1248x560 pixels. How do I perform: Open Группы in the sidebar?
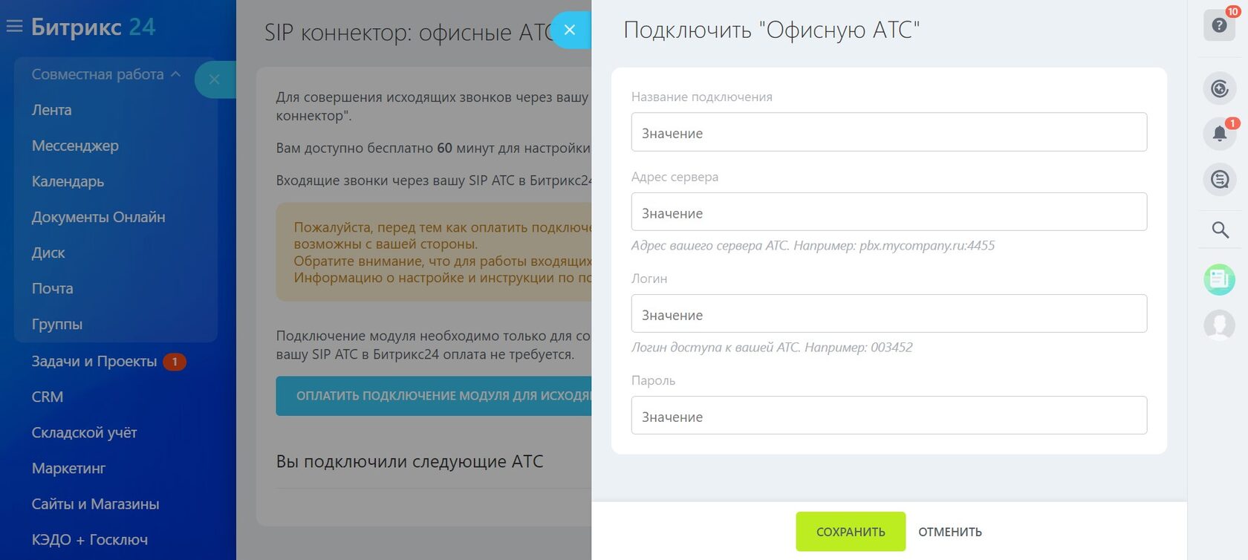point(56,324)
